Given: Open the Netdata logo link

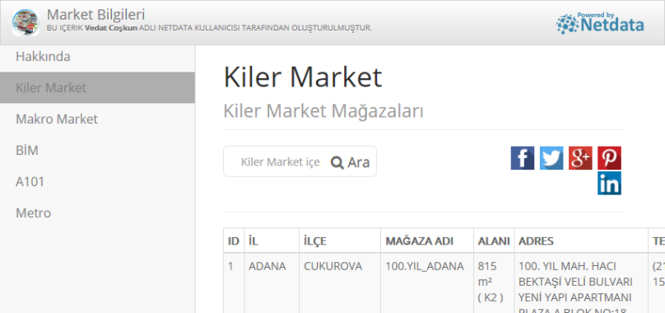Looking at the screenshot, I should [600, 23].
